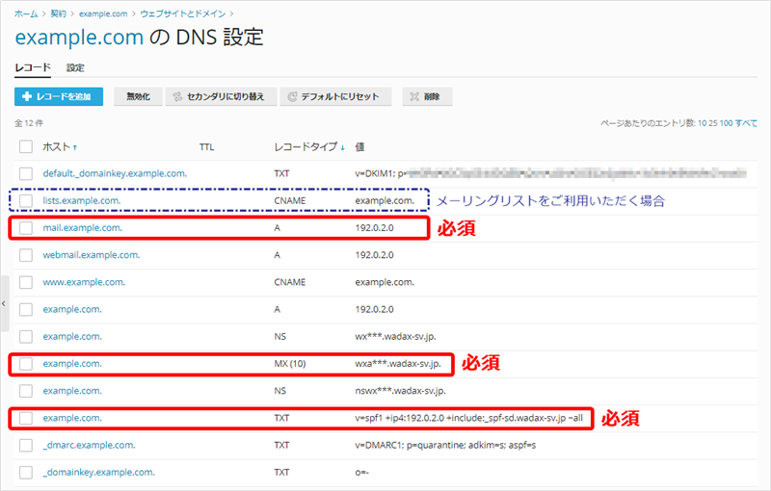Image resolution: width=771 pixels, height=491 pixels.
Task: Click the セカンダリに切り替え button
Action: 222,96
